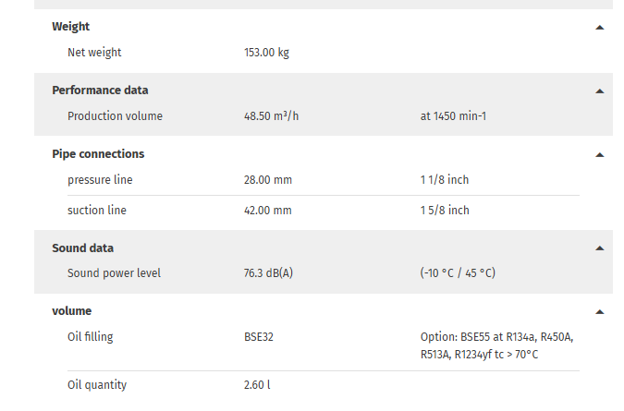Click the 76.3 dB(A) sound value
The height and width of the screenshot is (411, 624).
pos(268,273)
